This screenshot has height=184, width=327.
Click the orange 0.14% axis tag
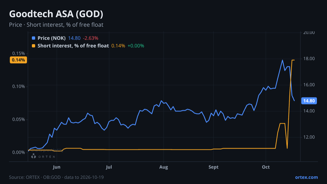[x=19, y=60]
